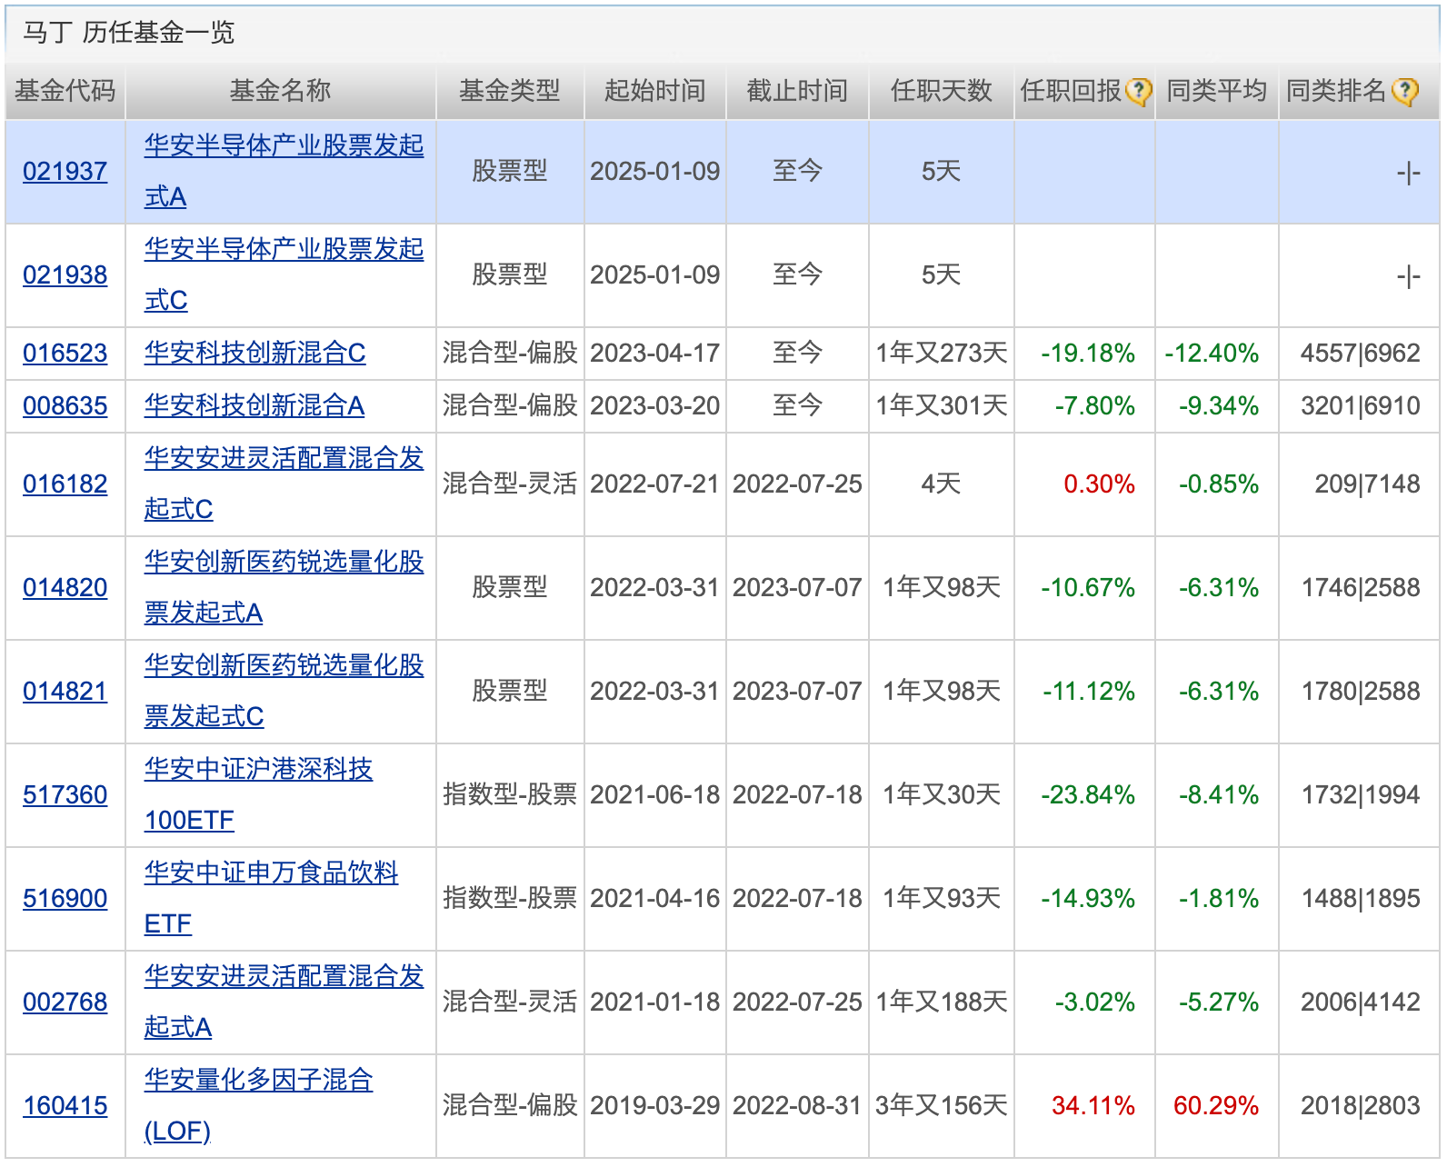1447x1167 pixels.
Task: Select the -7.80% return value
Action: coord(1095,406)
